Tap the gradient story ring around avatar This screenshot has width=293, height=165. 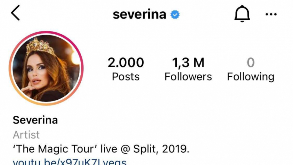[x=46, y=32]
